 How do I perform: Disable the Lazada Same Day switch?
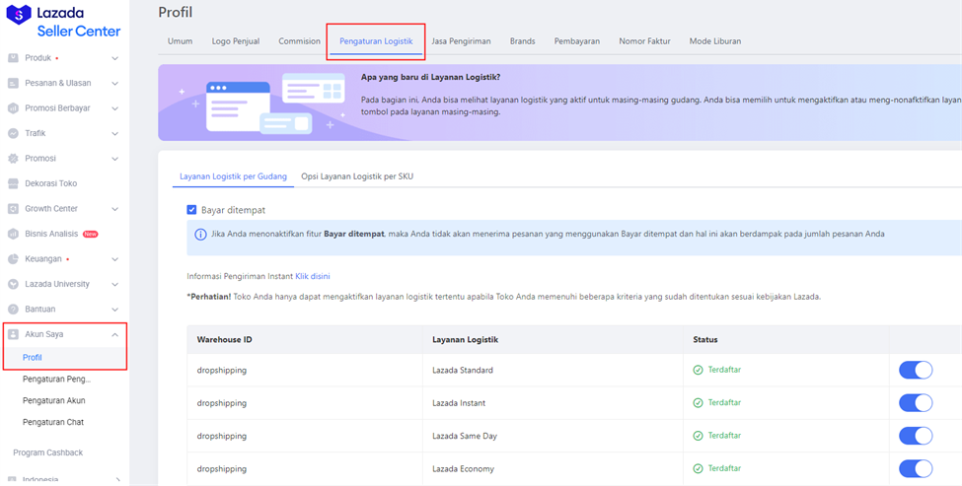[916, 436]
